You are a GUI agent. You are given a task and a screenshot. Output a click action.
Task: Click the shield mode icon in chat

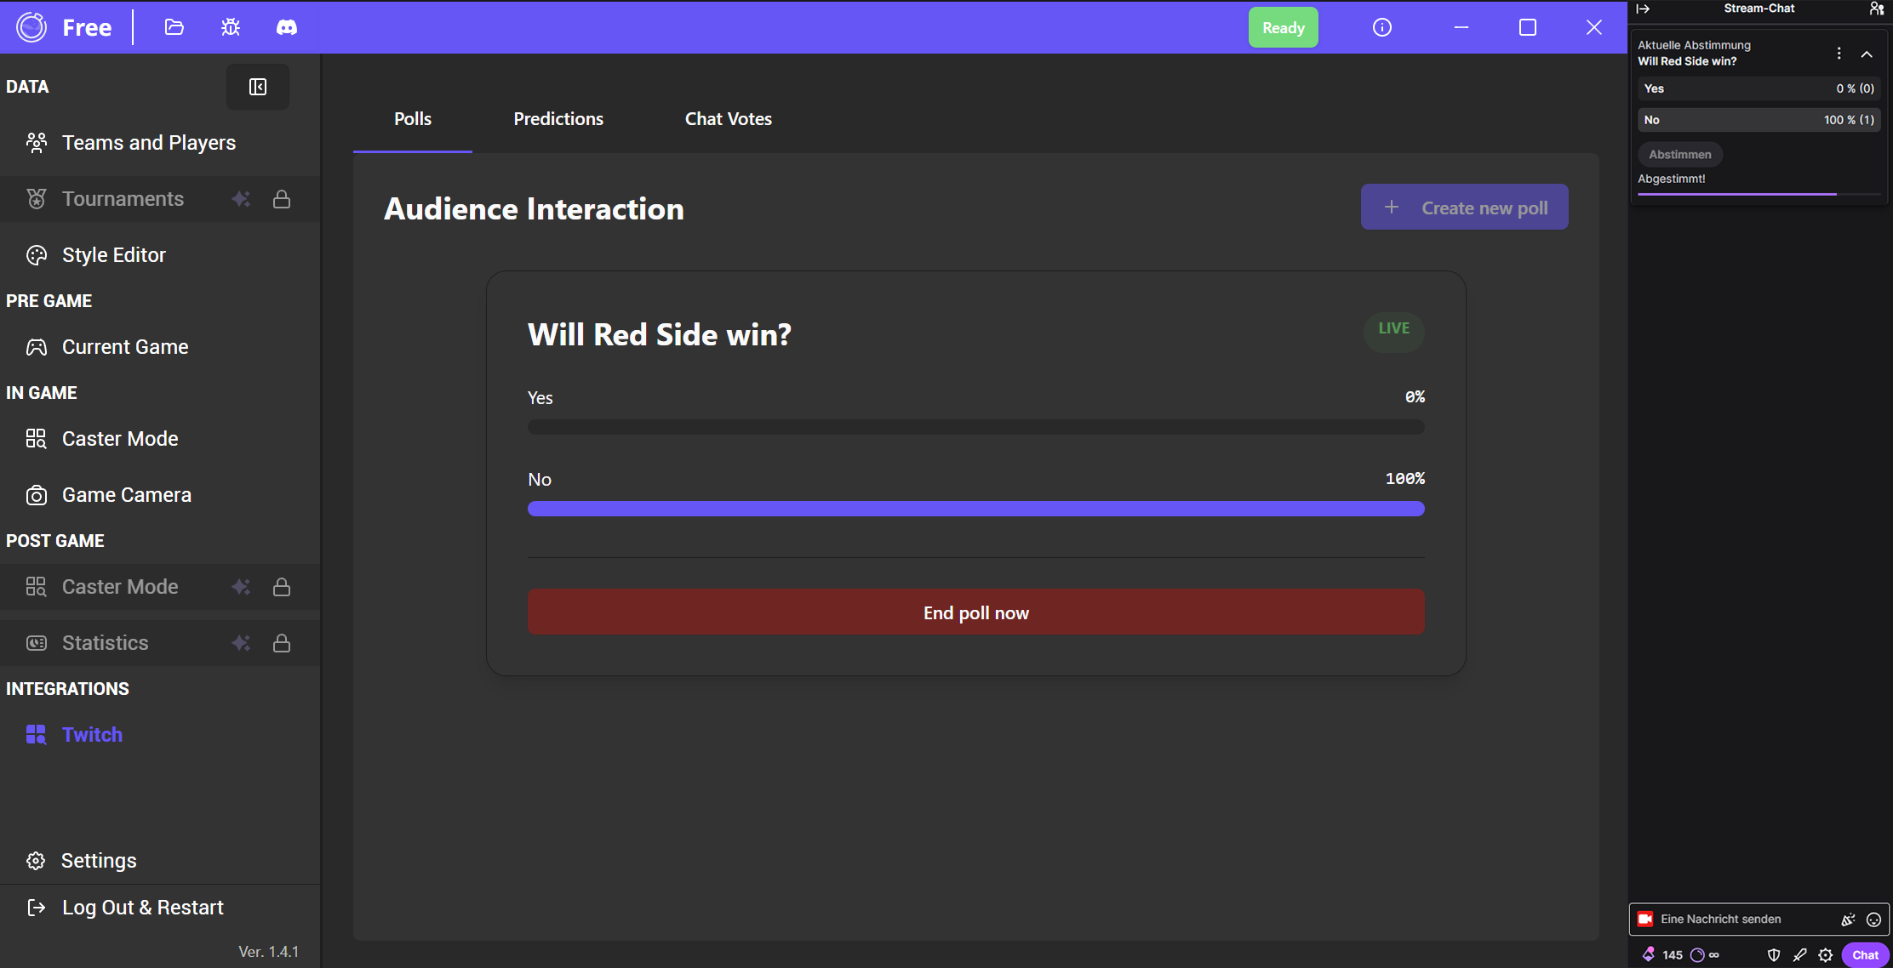(x=1774, y=955)
